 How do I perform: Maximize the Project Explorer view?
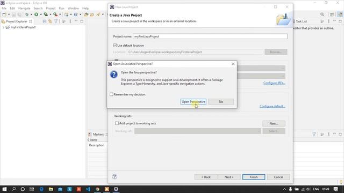tap(82, 21)
